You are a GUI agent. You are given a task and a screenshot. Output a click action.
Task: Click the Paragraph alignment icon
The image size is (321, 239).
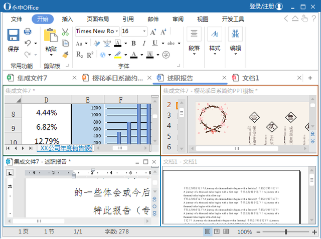(194, 34)
